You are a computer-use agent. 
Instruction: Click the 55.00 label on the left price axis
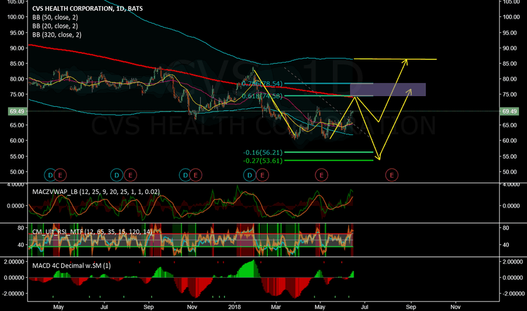(x=17, y=156)
